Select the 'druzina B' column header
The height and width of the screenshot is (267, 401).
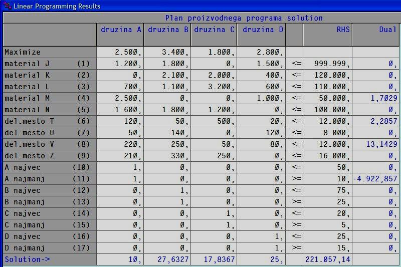coord(167,35)
